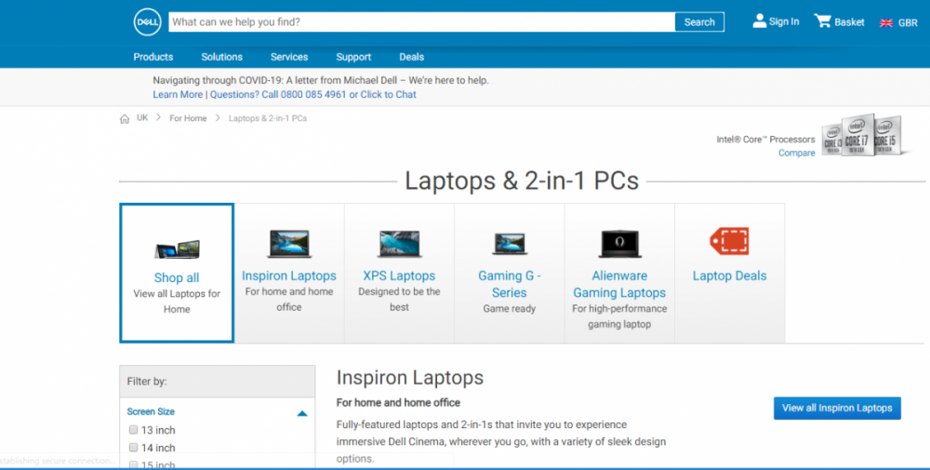Click the COVID-19 letter from Michael Dell text
Viewport: 930px width, 470px height.
(321, 80)
